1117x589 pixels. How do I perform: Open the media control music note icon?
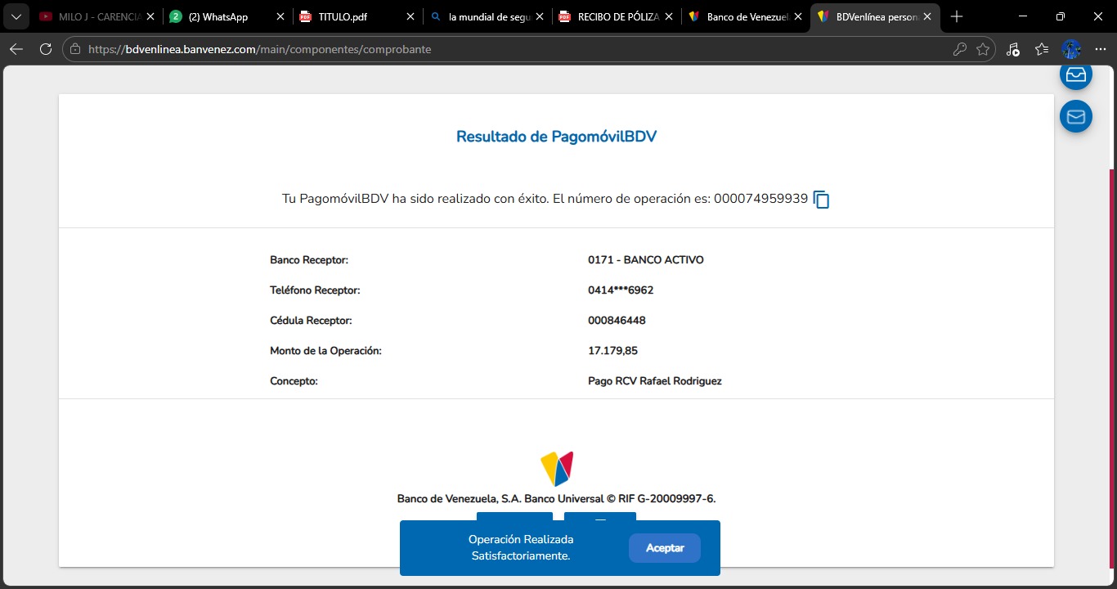pos(1013,49)
